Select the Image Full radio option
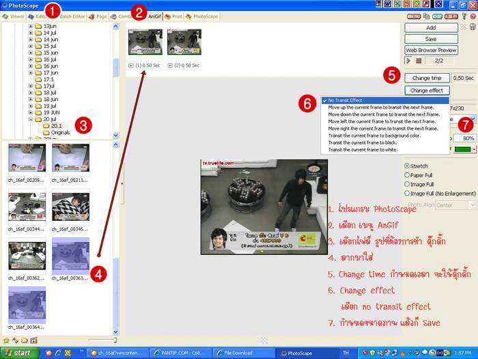Image resolution: width=478 pixels, height=359 pixels. click(407, 184)
